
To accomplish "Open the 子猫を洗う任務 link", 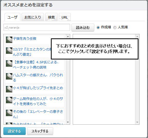I will (25, 39).
